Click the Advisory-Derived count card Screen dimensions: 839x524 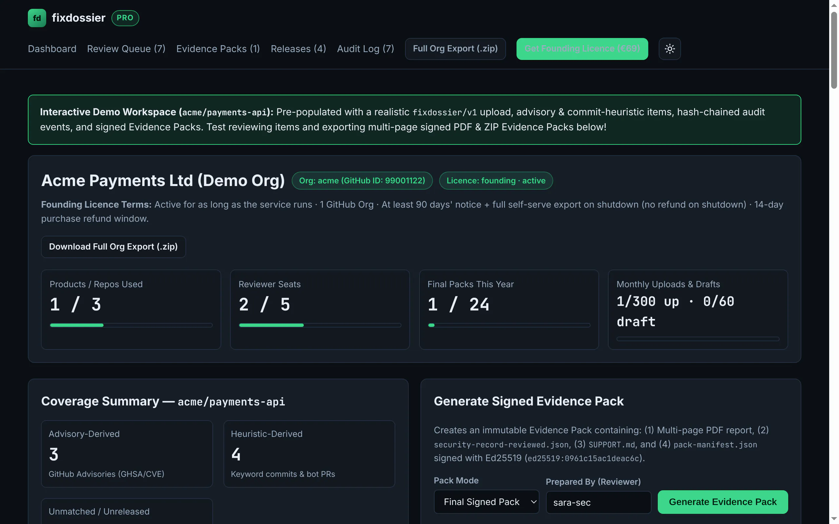127,454
